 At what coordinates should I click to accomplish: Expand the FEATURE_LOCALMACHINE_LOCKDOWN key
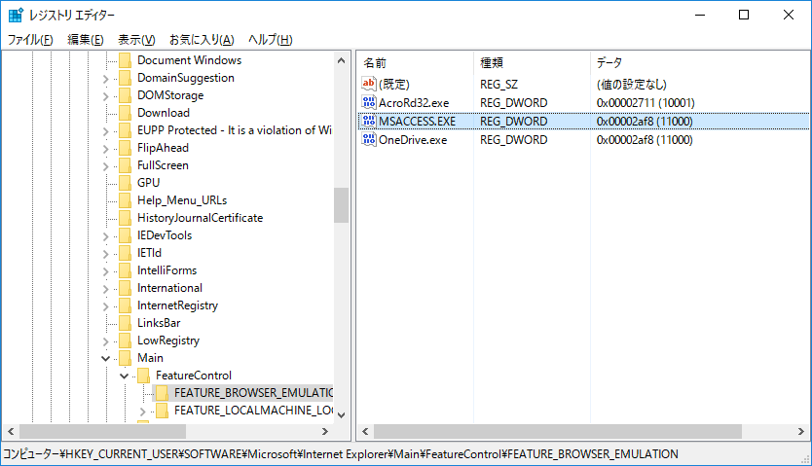tap(143, 412)
